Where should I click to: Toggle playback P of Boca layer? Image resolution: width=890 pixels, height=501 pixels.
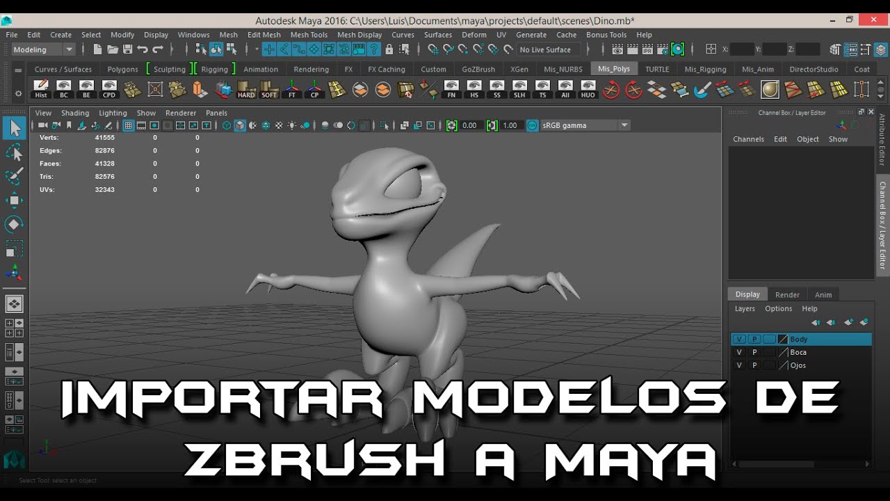click(x=754, y=353)
